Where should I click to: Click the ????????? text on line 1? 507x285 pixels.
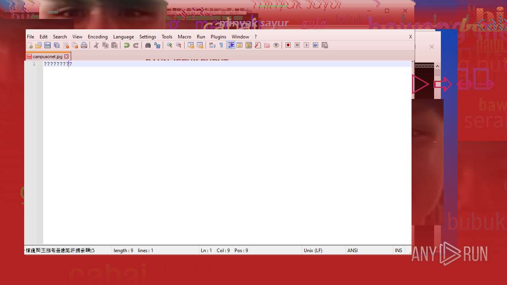click(x=58, y=64)
